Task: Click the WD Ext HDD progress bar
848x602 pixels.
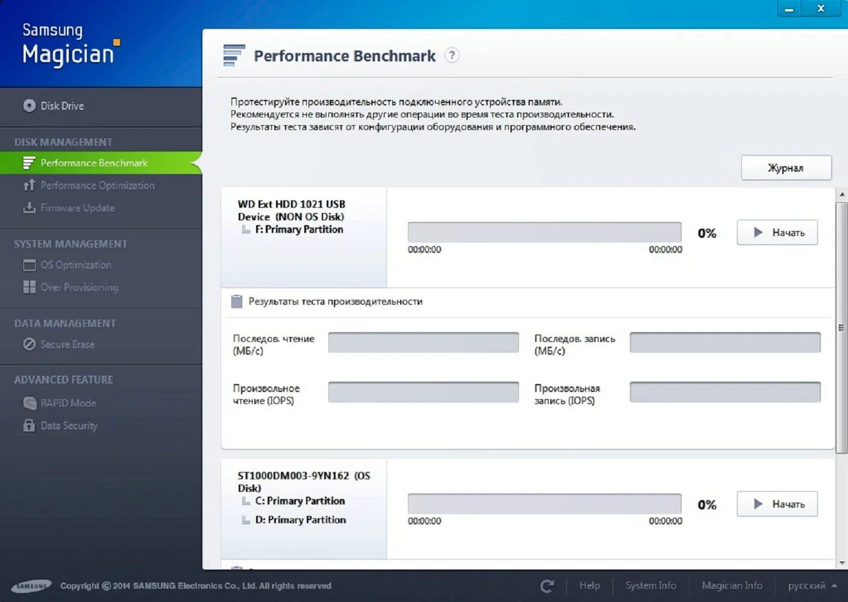Action: (544, 232)
